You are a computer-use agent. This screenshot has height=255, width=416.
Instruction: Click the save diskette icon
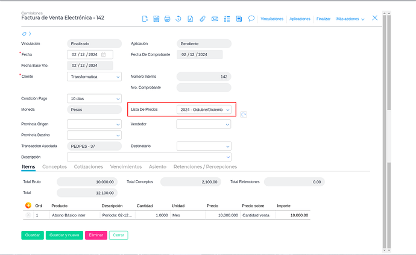coord(156,19)
